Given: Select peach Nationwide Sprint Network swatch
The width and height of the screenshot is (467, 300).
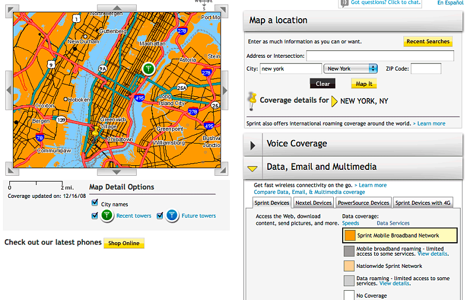Looking at the screenshot, I should 349,266.
